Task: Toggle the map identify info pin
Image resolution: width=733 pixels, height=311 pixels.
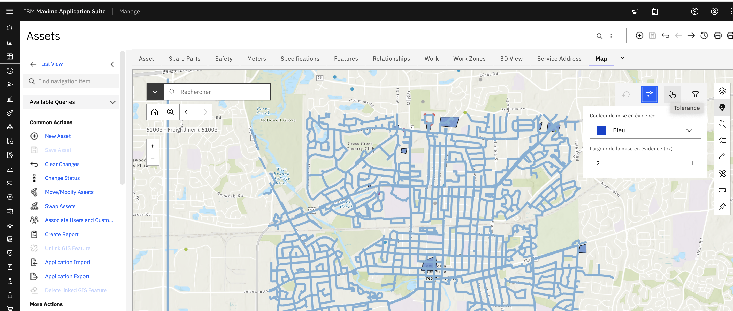Action: tap(722, 108)
